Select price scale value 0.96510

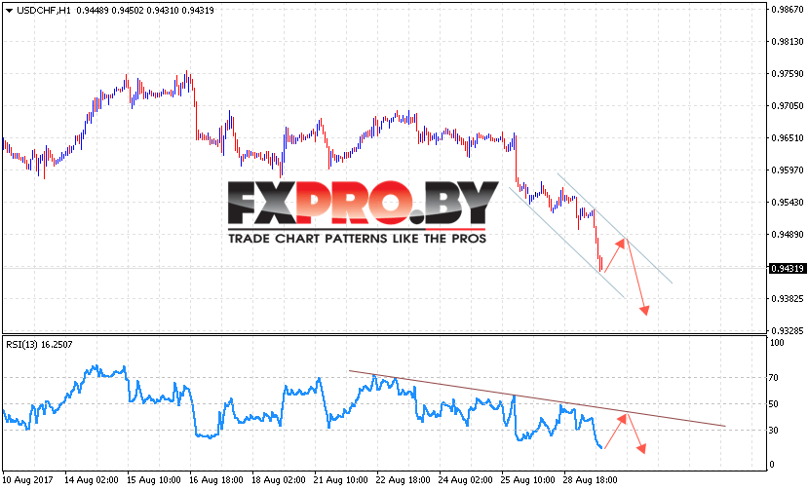point(788,137)
